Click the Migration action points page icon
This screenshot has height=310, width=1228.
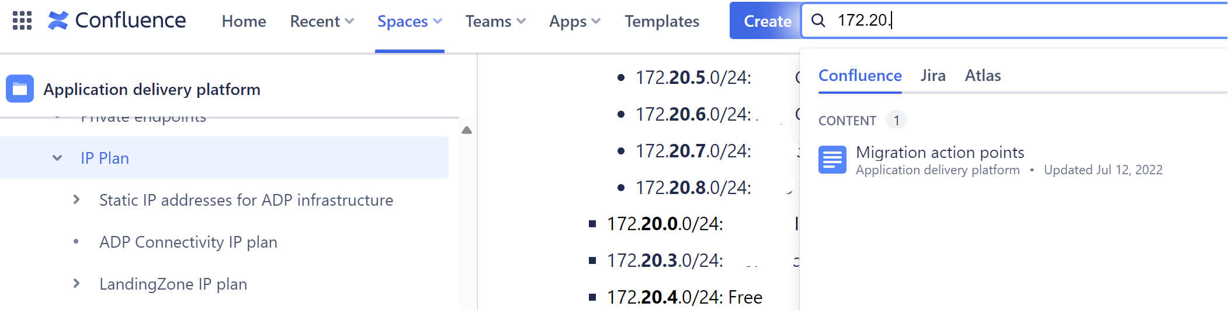click(832, 160)
